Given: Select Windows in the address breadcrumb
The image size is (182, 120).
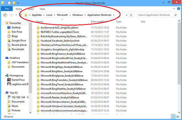Looking at the screenshot, I should (x=78, y=15).
